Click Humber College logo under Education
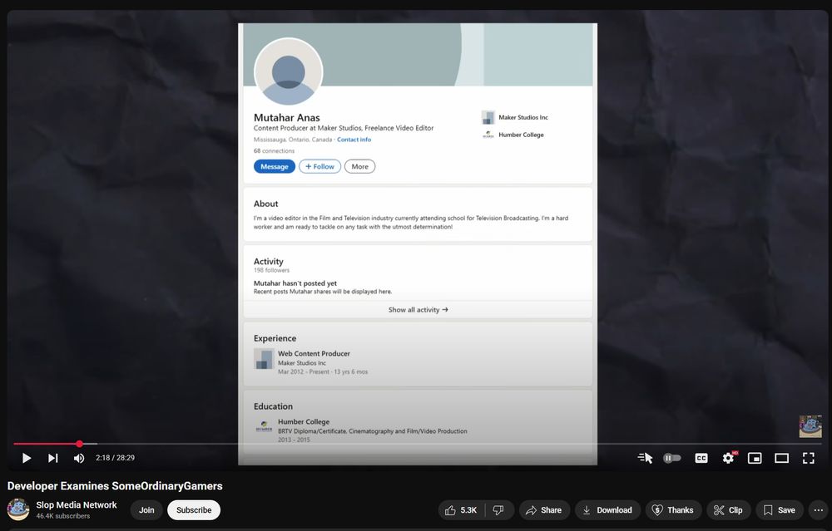832x531 pixels. point(264,426)
